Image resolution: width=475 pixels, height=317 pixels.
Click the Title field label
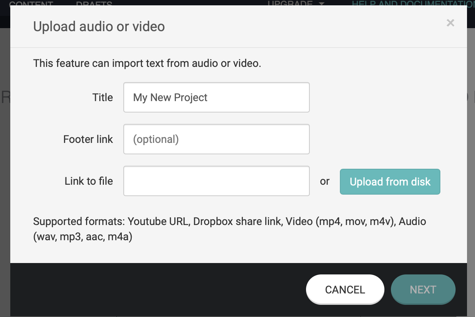point(103,98)
